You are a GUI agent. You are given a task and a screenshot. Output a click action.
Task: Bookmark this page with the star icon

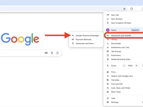click(124, 9)
